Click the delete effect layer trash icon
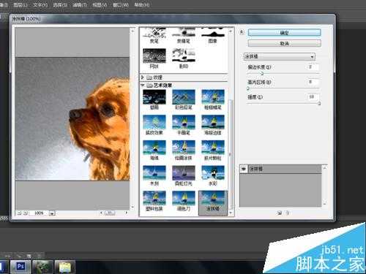Viewport: 366px width, 274px height. [288, 213]
